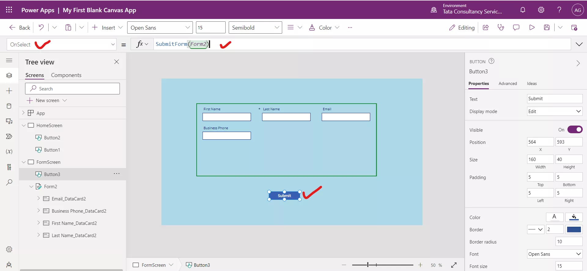This screenshot has width=587, height=271.
Task: Click the undo icon
Action: (x=41, y=27)
